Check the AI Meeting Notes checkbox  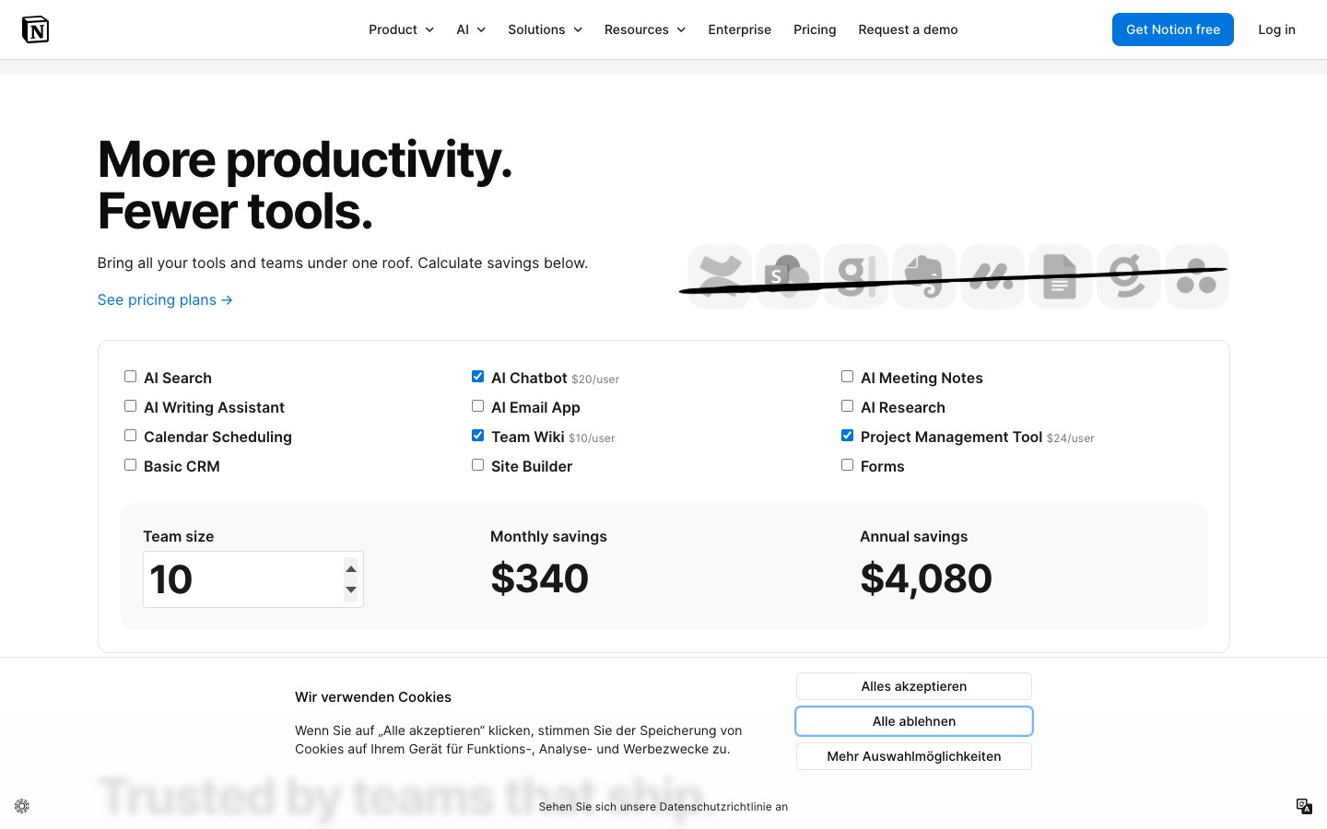click(x=848, y=377)
